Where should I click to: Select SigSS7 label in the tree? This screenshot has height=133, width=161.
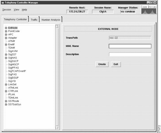12,54
